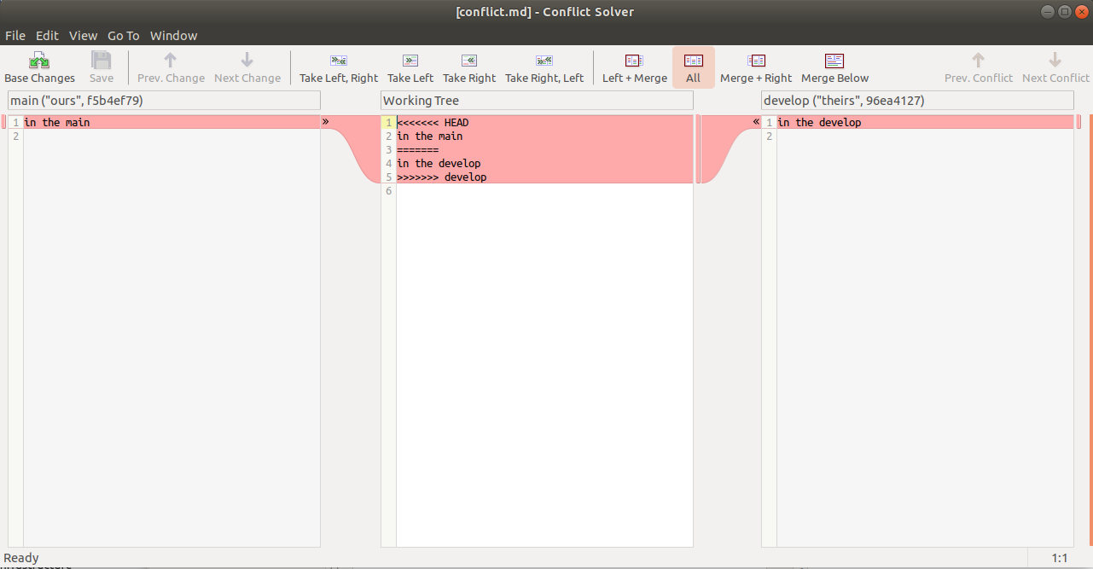Click the Next Change arrow icon
This screenshot has height=569, width=1093.
point(247,61)
